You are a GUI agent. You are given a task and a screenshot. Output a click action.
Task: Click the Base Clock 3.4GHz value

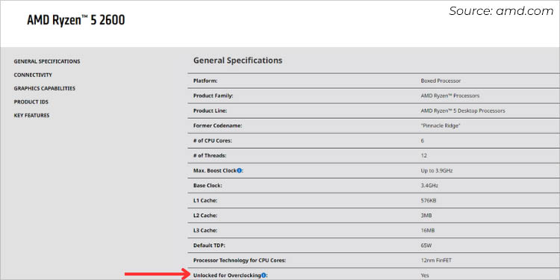coord(429,186)
